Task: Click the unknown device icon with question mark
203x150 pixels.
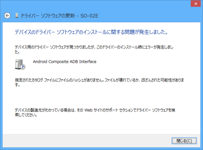Action: coord(20,64)
